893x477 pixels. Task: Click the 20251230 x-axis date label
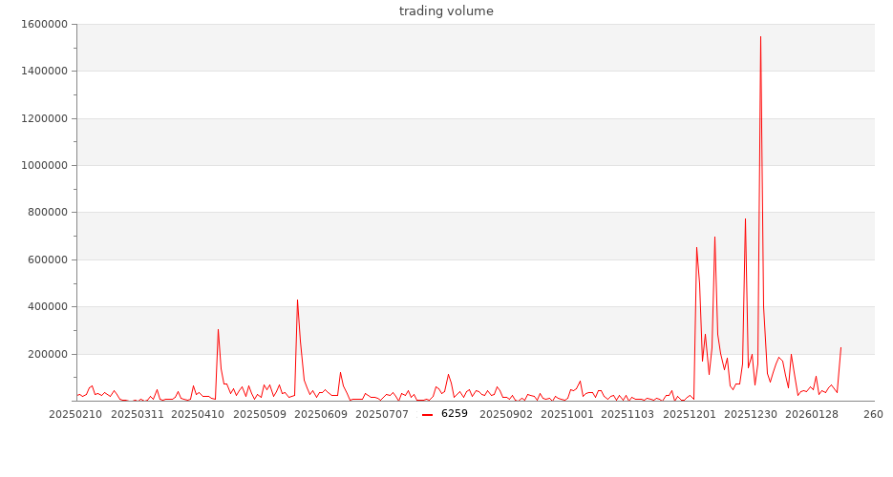click(751, 414)
